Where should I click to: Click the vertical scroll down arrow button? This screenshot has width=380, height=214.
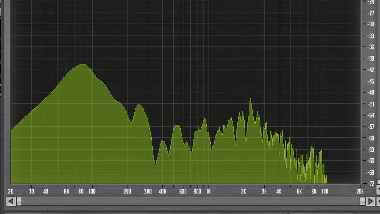point(378,190)
